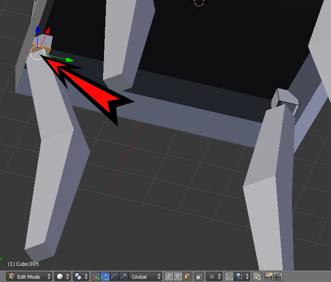Open the snap element dropdown
The height and width of the screenshot is (282, 331).
coord(242,276)
